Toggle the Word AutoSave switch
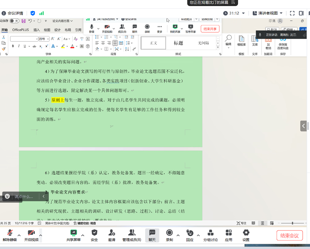This screenshot has width=310, height=249. 14,21
